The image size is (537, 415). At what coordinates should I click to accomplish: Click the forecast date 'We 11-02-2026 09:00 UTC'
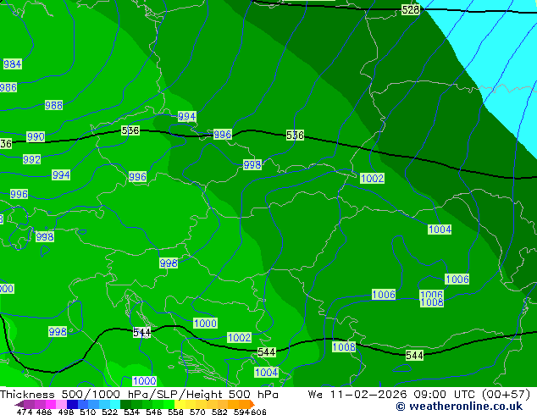pyautogui.click(x=393, y=395)
